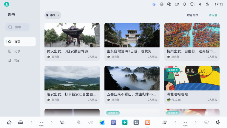The image size is (227, 128).
Task: Open the dashcam camera icon
Action: [x=177, y=4]
